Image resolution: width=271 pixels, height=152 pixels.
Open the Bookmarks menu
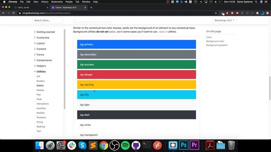coord(57,2)
